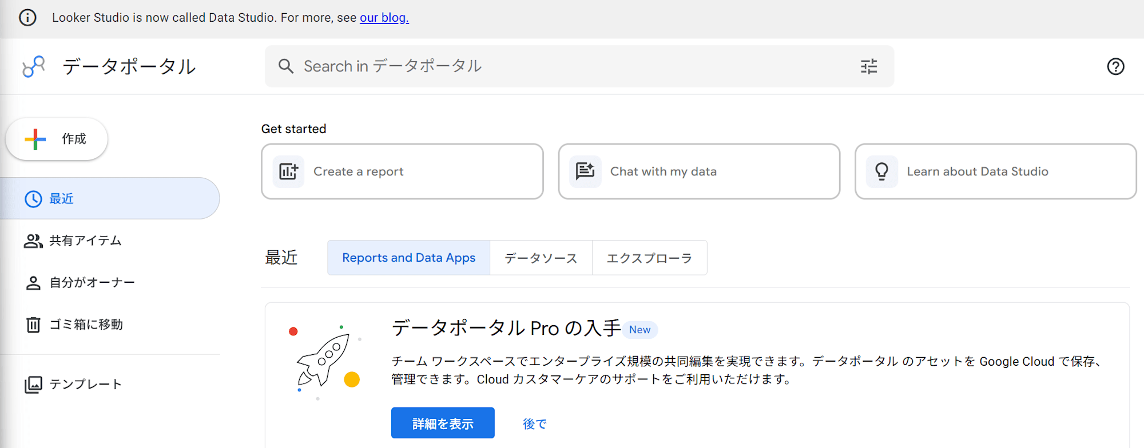Click the Create a report chart icon
Screen dimensions: 1144x448
(x=288, y=171)
